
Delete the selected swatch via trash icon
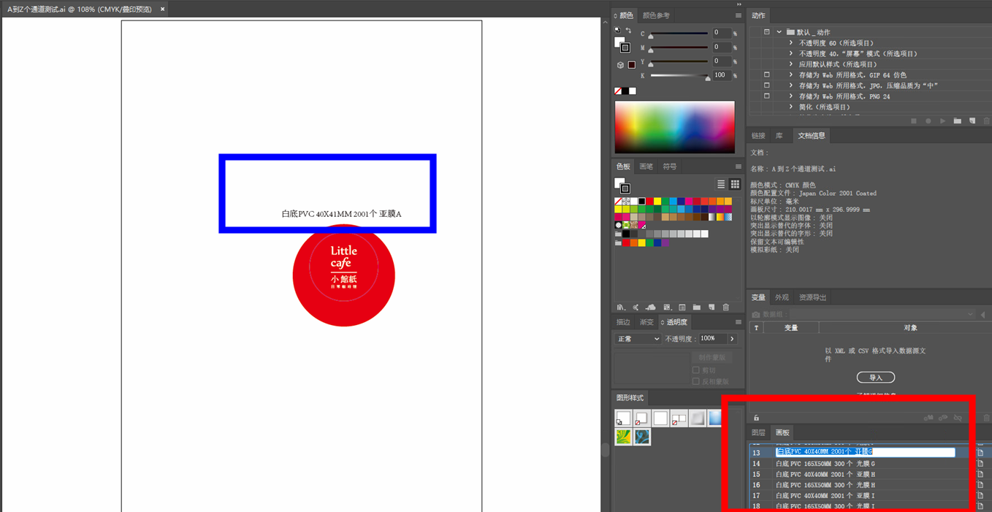pos(726,307)
